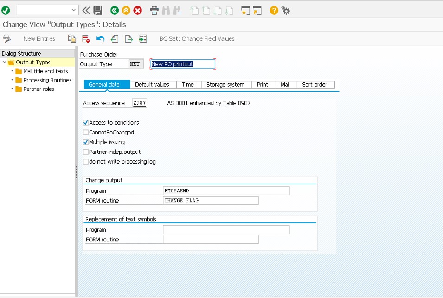Viewport: 443px width, 298px height.
Task: Select the General data tab
Action: (107, 84)
